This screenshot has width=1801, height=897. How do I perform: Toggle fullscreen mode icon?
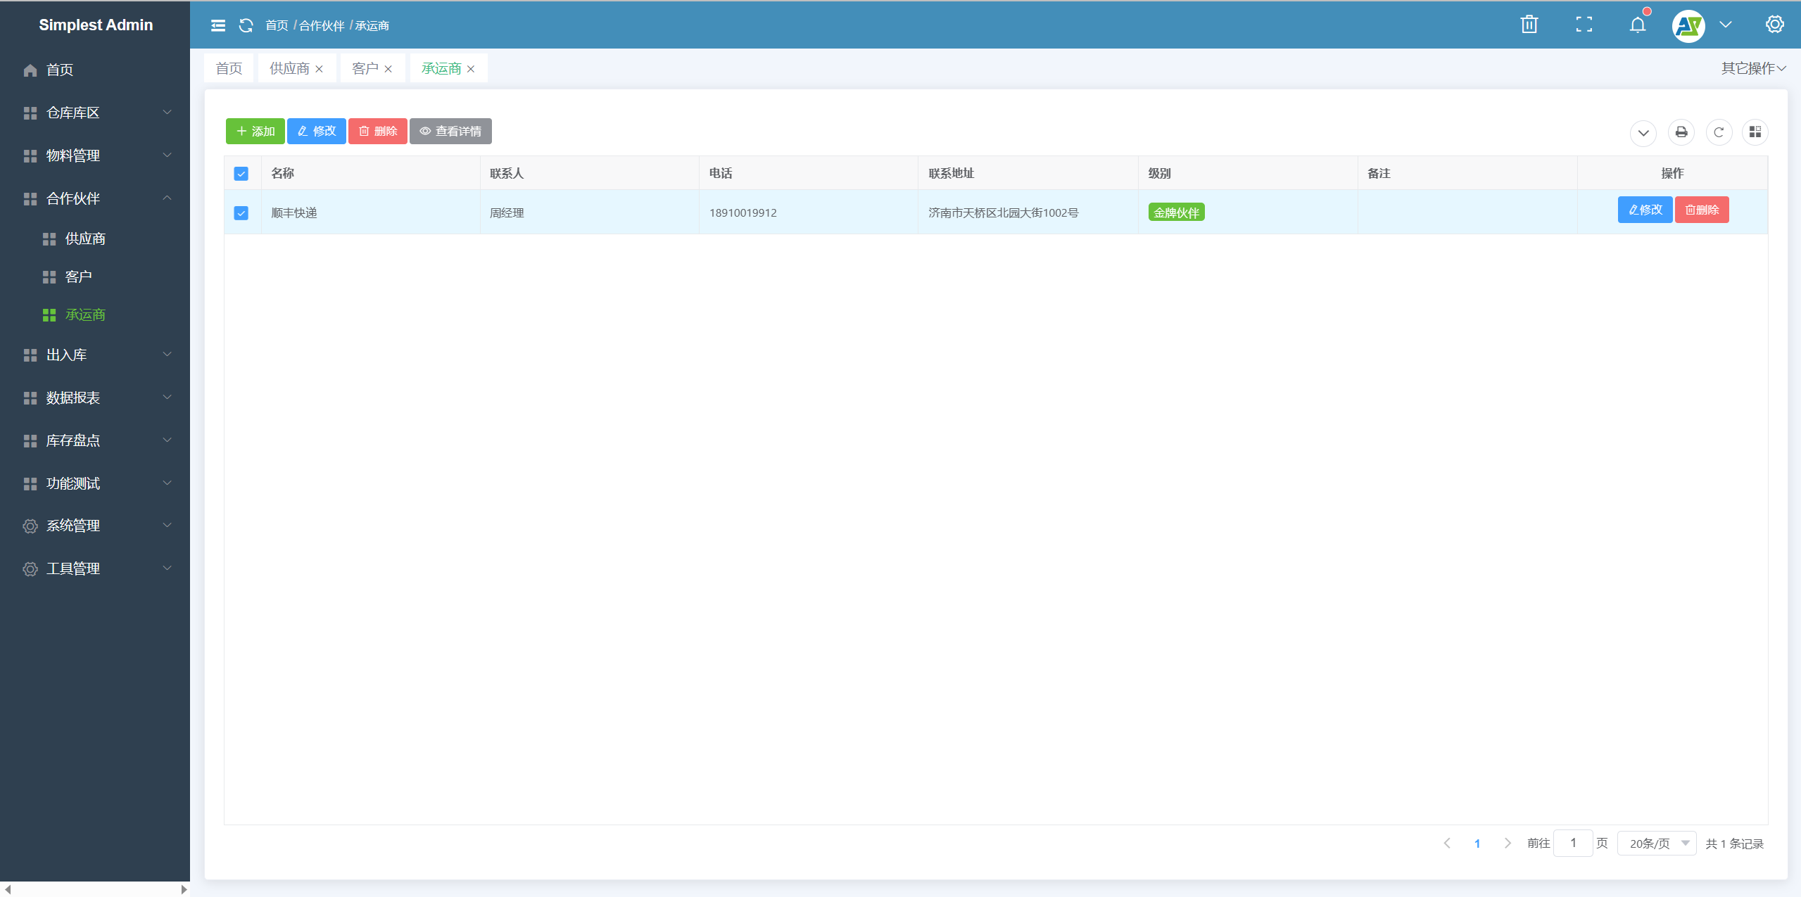pos(1584,25)
